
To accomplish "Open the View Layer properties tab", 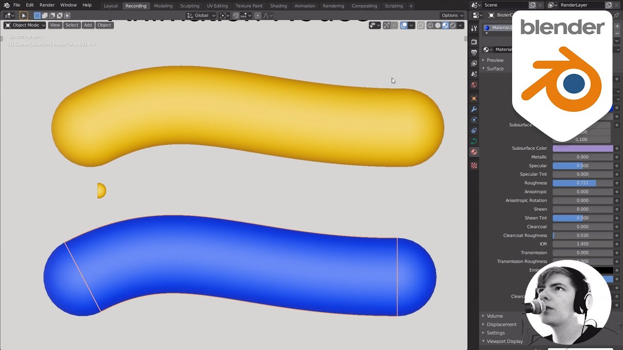I will pyautogui.click(x=474, y=63).
